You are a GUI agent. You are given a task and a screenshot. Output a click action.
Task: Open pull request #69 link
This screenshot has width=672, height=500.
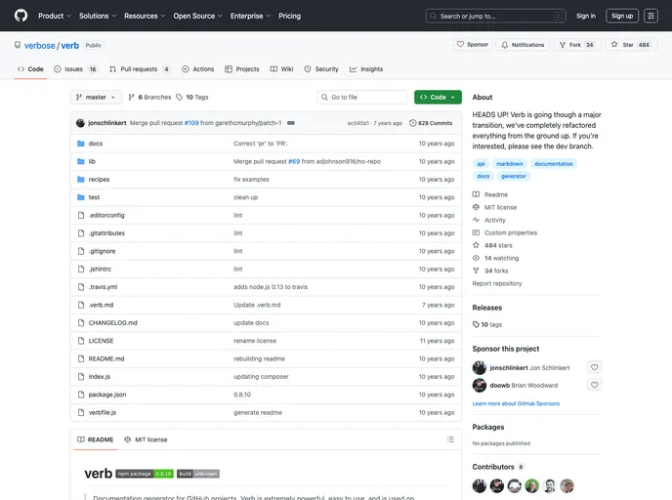[x=294, y=161]
